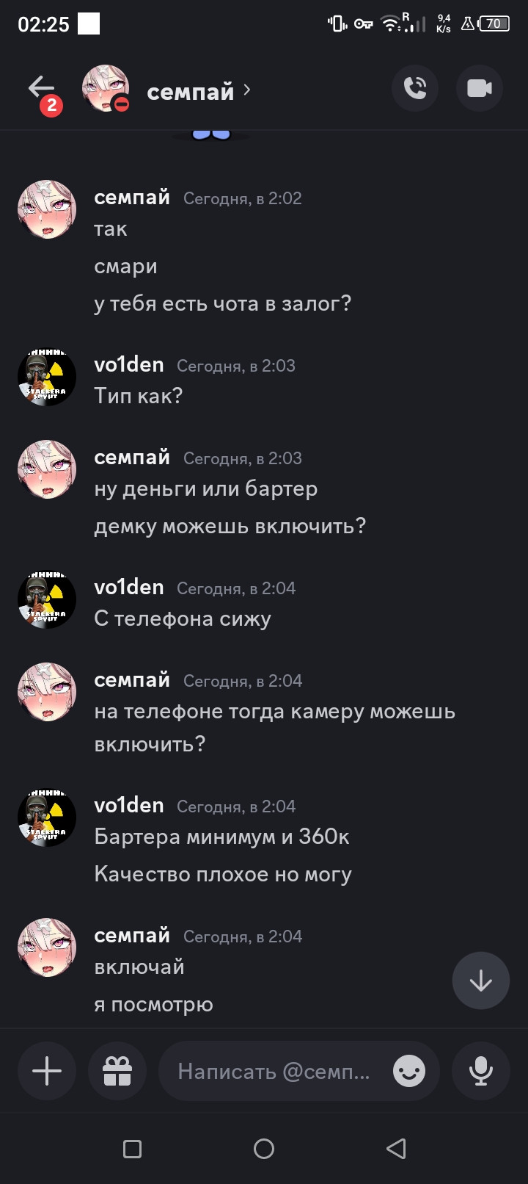Tap the Android home circle button

(x=264, y=1149)
